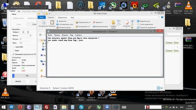196x110 pixels.
Task: Click the Создать папку folder icon
Action: pyautogui.click(x=113, y=22)
